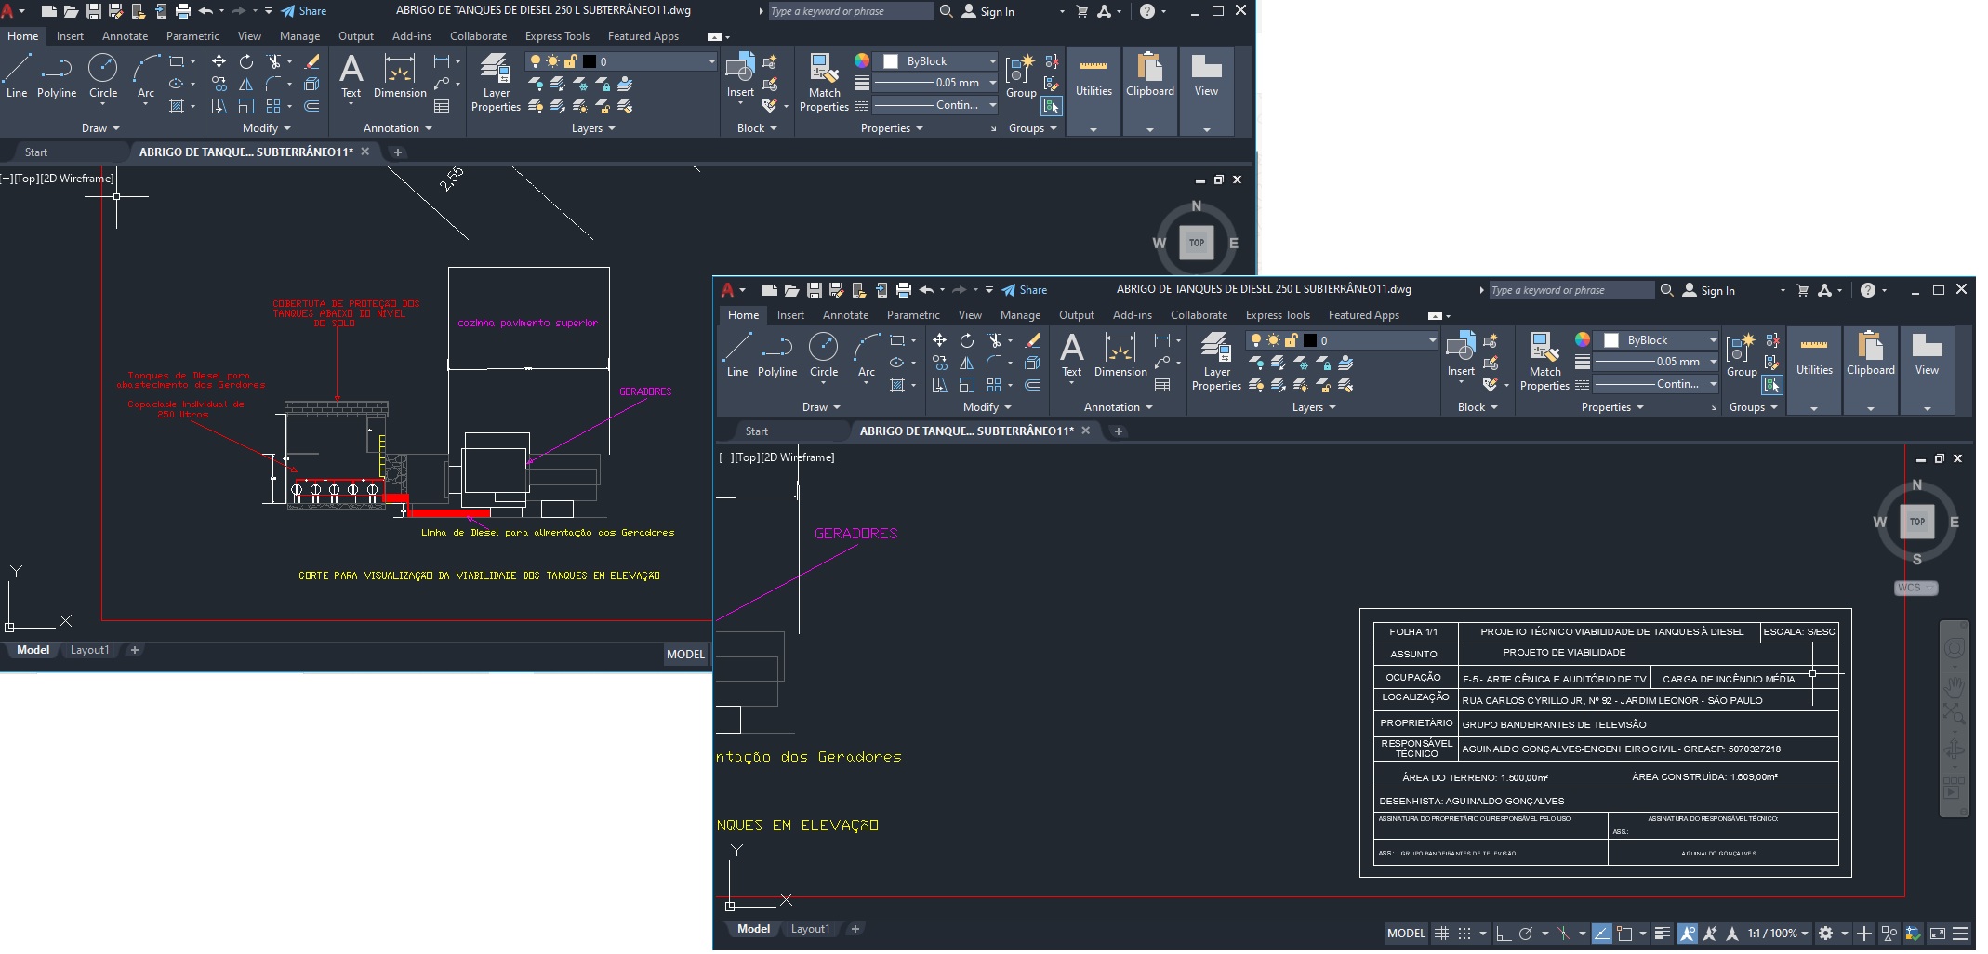Open the Annotate ribbon tab in front window
The width and height of the screenshot is (1988, 954).
(x=844, y=315)
